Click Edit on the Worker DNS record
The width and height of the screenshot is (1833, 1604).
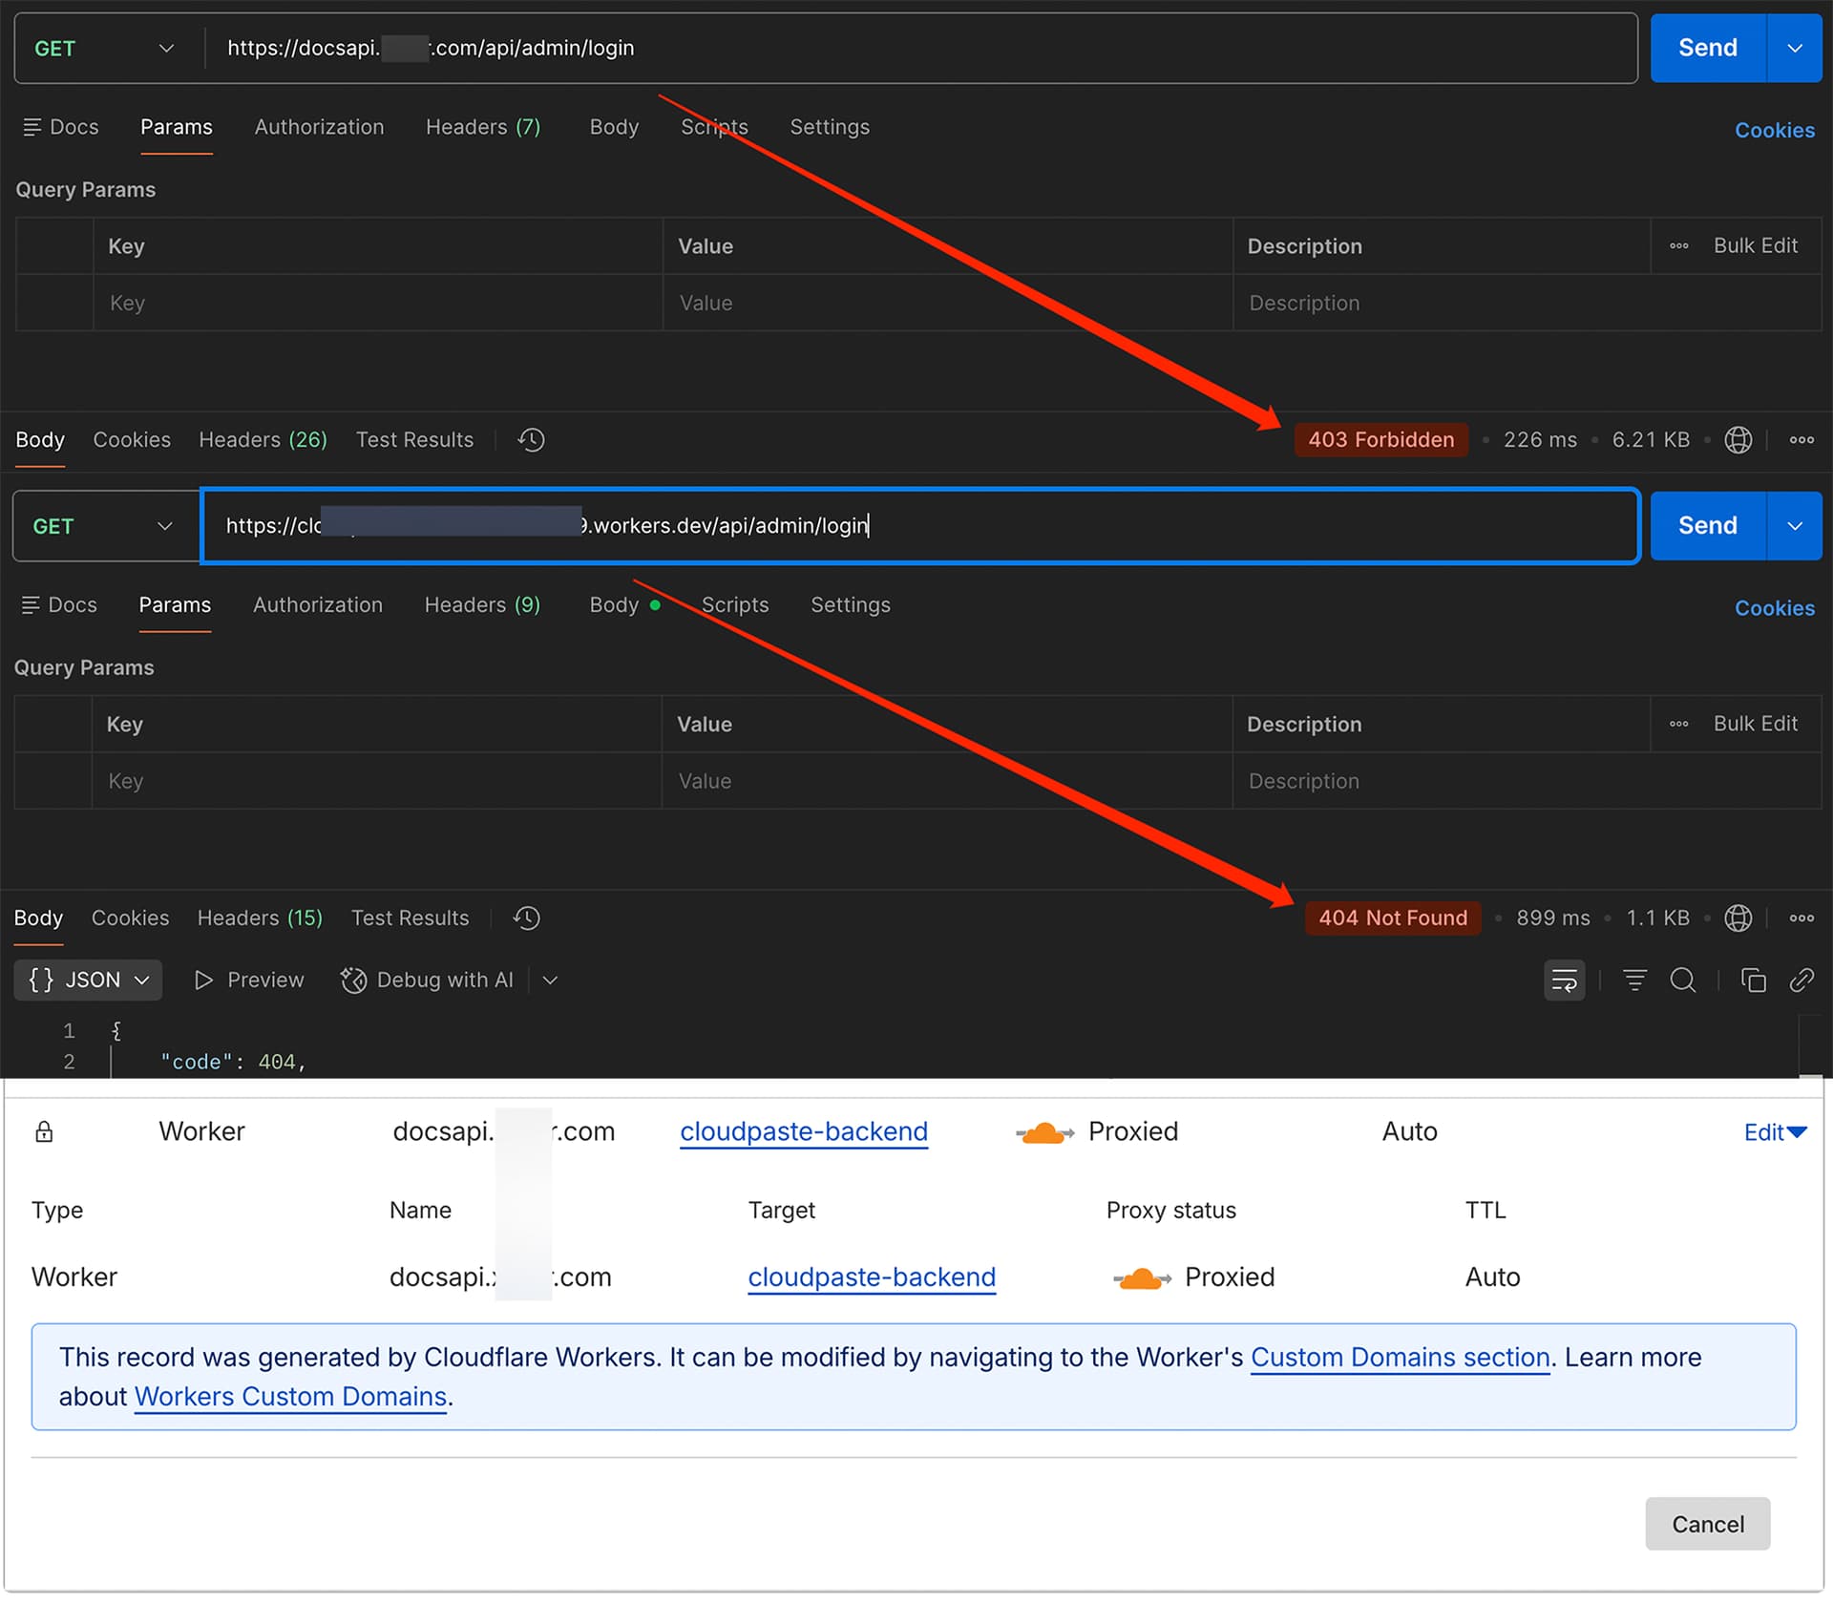coord(1774,1132)
